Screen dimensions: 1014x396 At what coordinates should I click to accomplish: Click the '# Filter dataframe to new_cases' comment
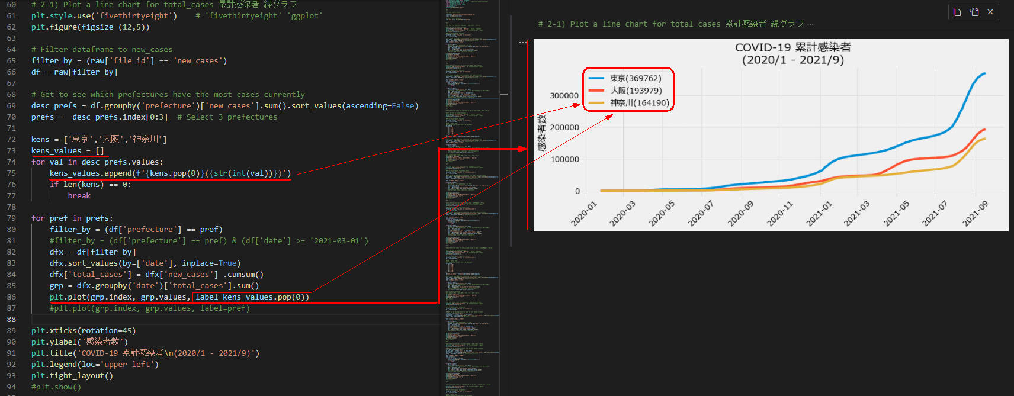point(102,50)
